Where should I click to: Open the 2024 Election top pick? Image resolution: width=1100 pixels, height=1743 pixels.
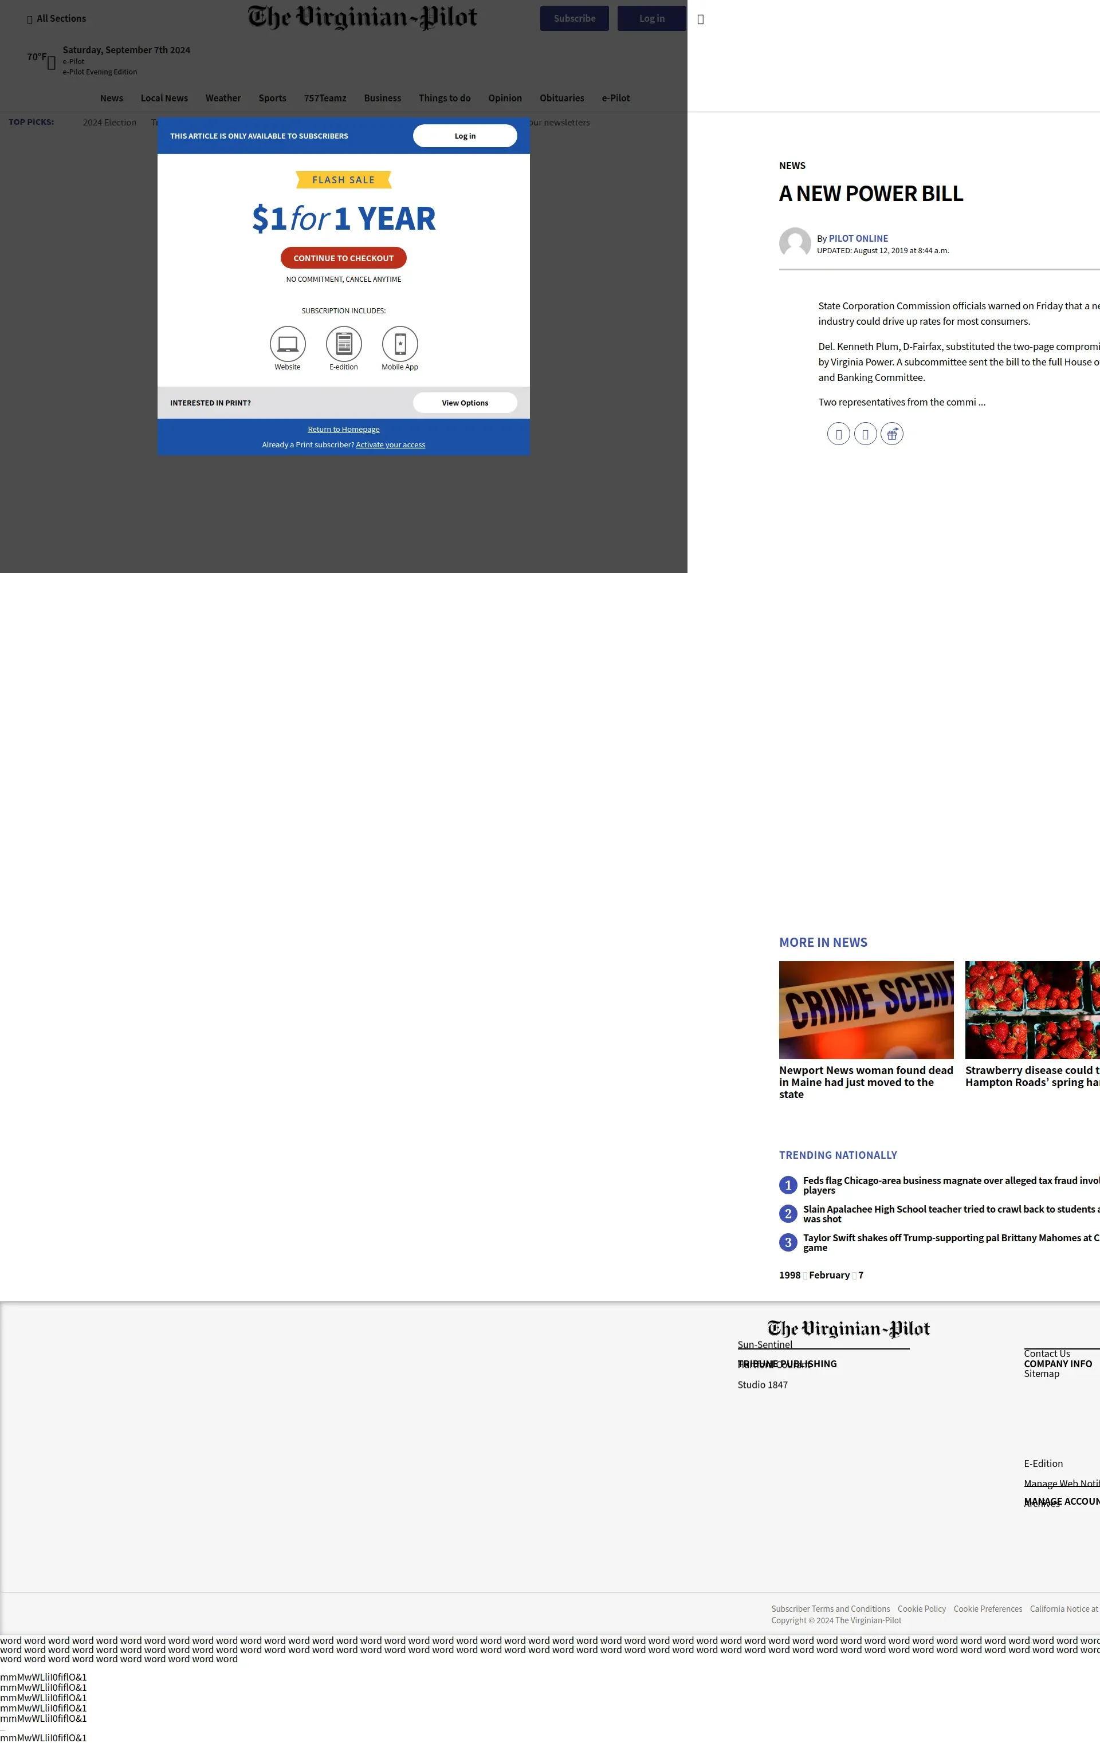[x=109, y=123]
